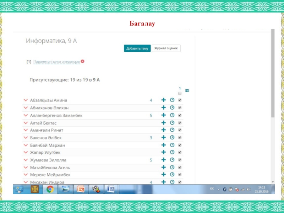
Task: Click the page's vertical scrollbar thumb
Action: [x=273, y=75]
